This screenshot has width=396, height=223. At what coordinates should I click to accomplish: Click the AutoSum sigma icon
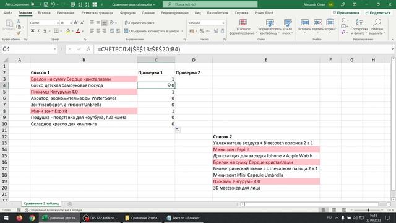pos(343,20)
